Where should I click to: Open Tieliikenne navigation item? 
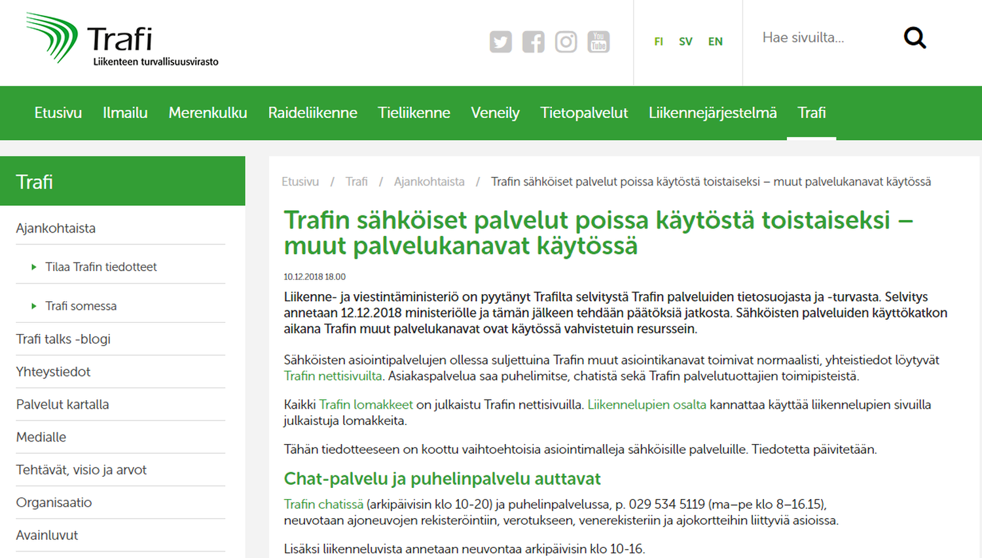pos(414,113)
